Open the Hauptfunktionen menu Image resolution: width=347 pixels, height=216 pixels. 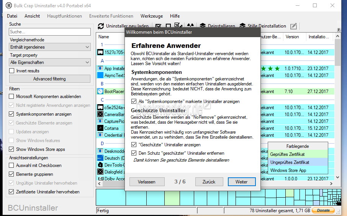tap(64, 16)
